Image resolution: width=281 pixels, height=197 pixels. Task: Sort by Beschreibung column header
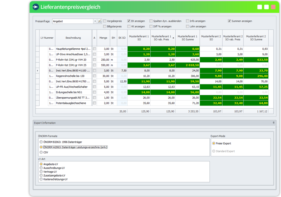coord(73,38)
